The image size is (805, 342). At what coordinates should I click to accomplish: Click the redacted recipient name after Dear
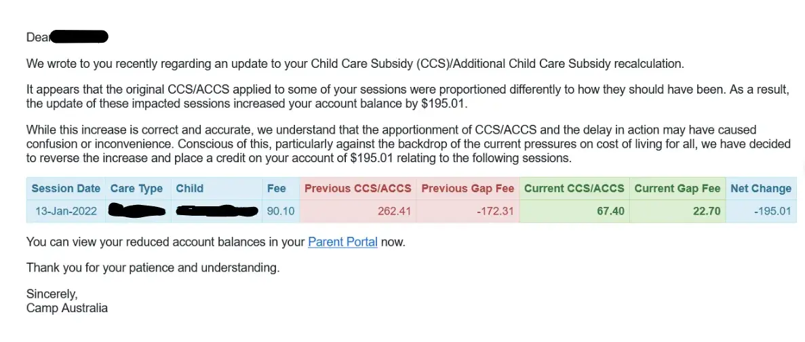click(x=79, y=37)
